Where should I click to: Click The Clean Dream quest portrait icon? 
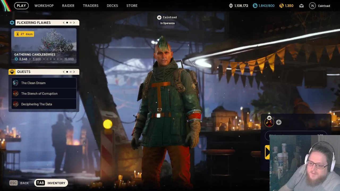click(x=16, y=83)
